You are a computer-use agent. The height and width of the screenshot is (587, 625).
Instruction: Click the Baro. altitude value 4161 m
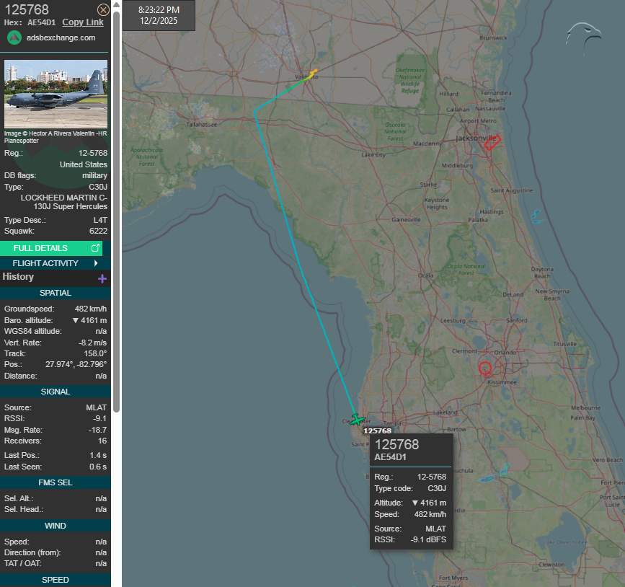tap(89, 320)
